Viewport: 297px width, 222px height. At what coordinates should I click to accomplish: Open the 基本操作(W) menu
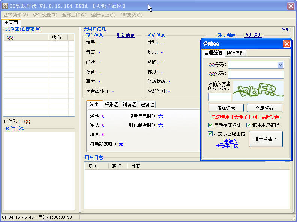[15, 15]
